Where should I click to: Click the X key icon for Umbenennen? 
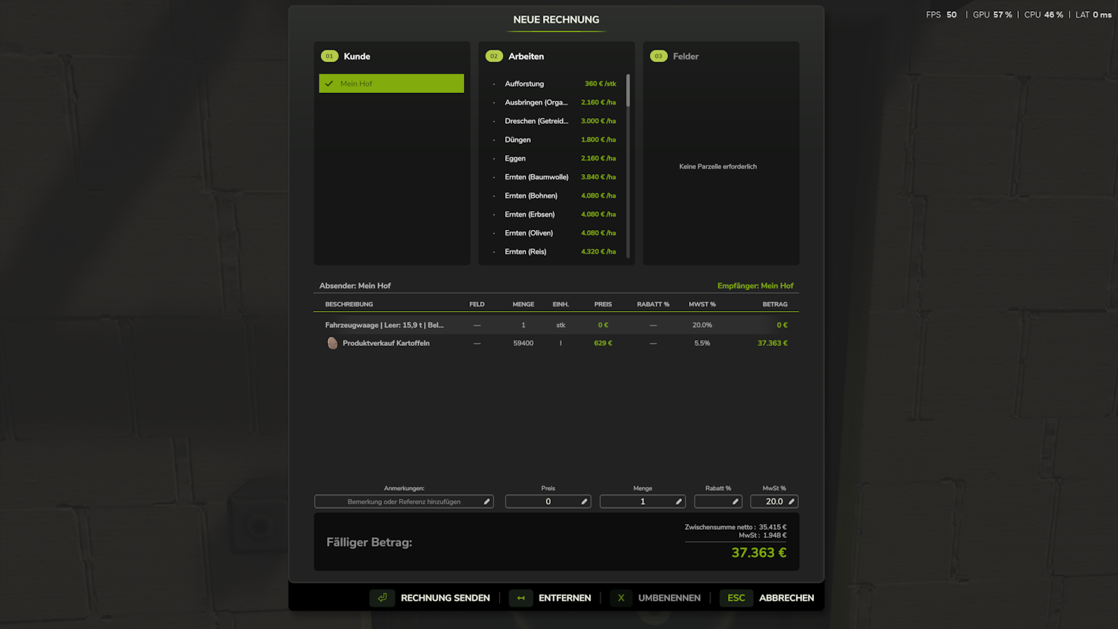pyautogui.click(x=621, y=598)
